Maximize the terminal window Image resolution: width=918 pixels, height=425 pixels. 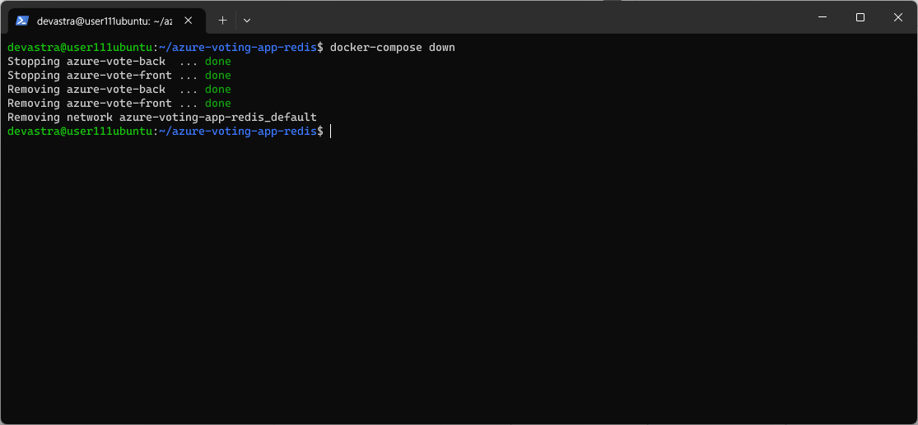click(x=860, y=17)
